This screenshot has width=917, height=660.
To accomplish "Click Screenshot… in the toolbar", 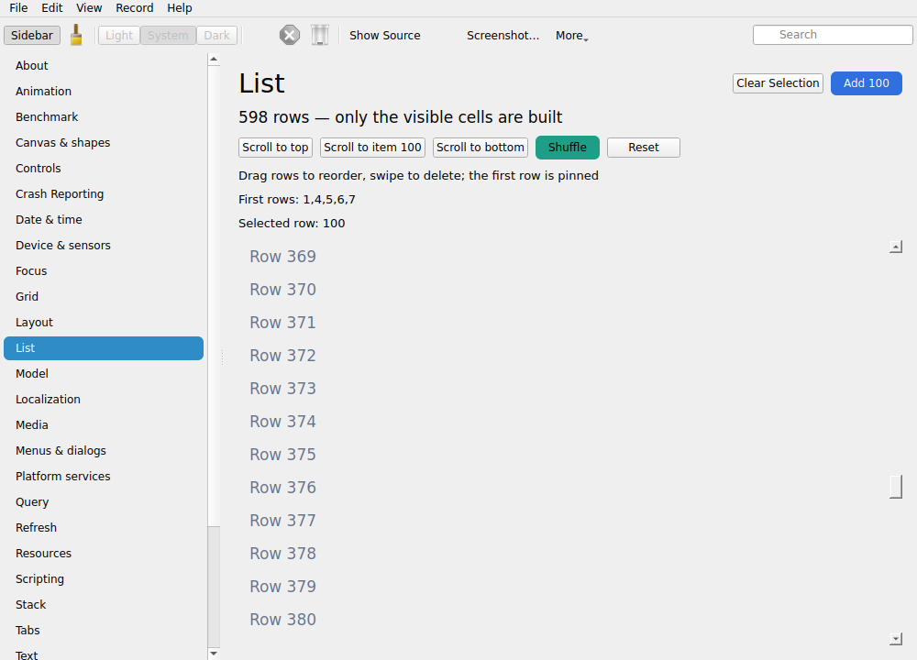I will pos(503,35).
